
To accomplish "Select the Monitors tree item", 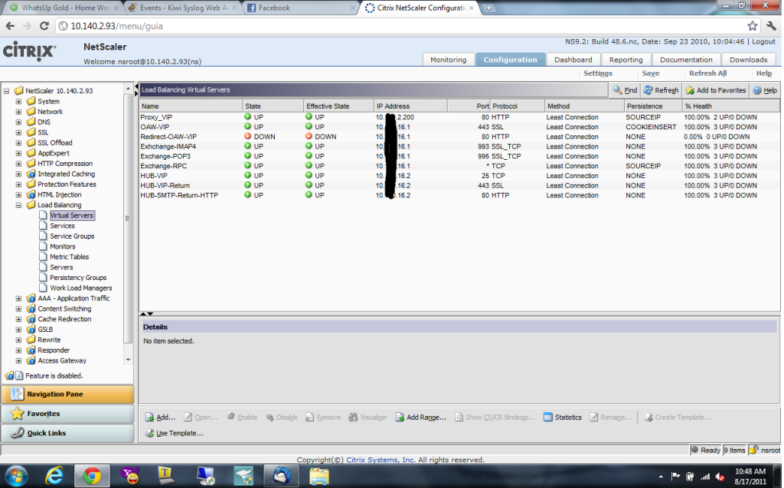I will (63, 247).
